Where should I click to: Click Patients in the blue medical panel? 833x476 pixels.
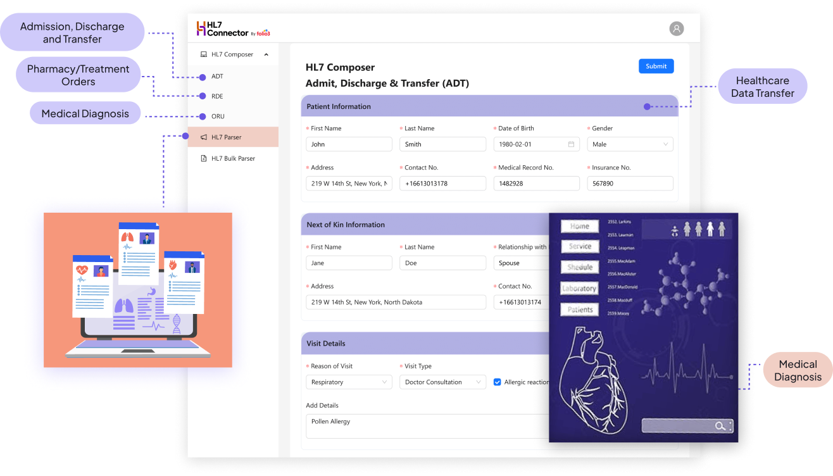580,310
